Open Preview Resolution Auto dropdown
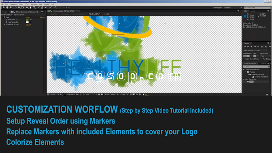The width and height of the screenshot is (272, 153). 265,56
